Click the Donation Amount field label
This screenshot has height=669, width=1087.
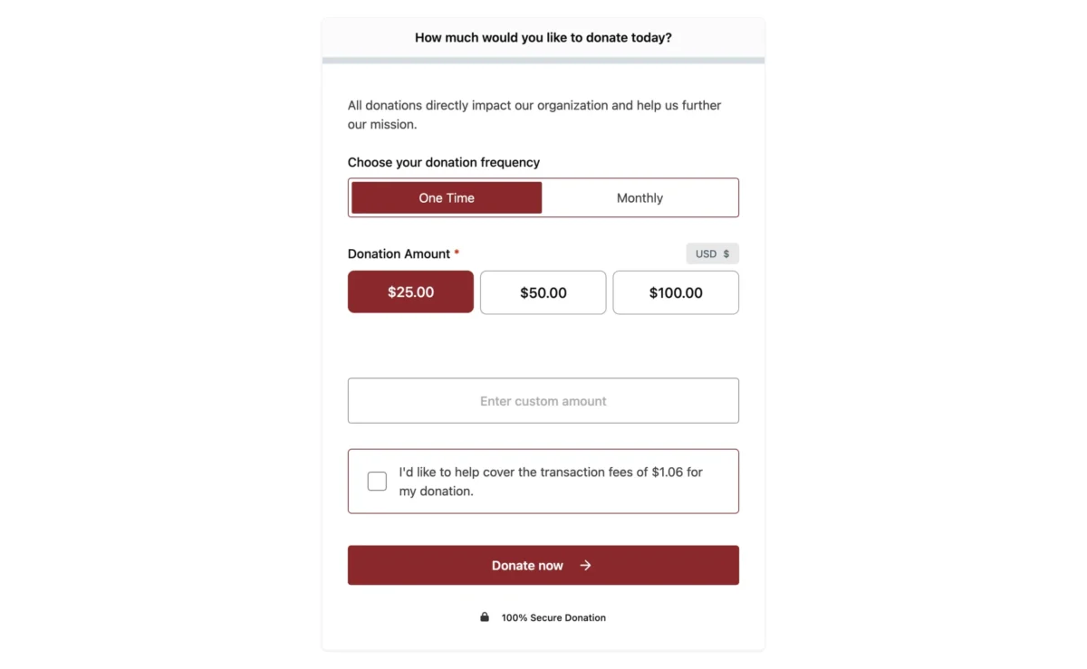click(399, 254)
